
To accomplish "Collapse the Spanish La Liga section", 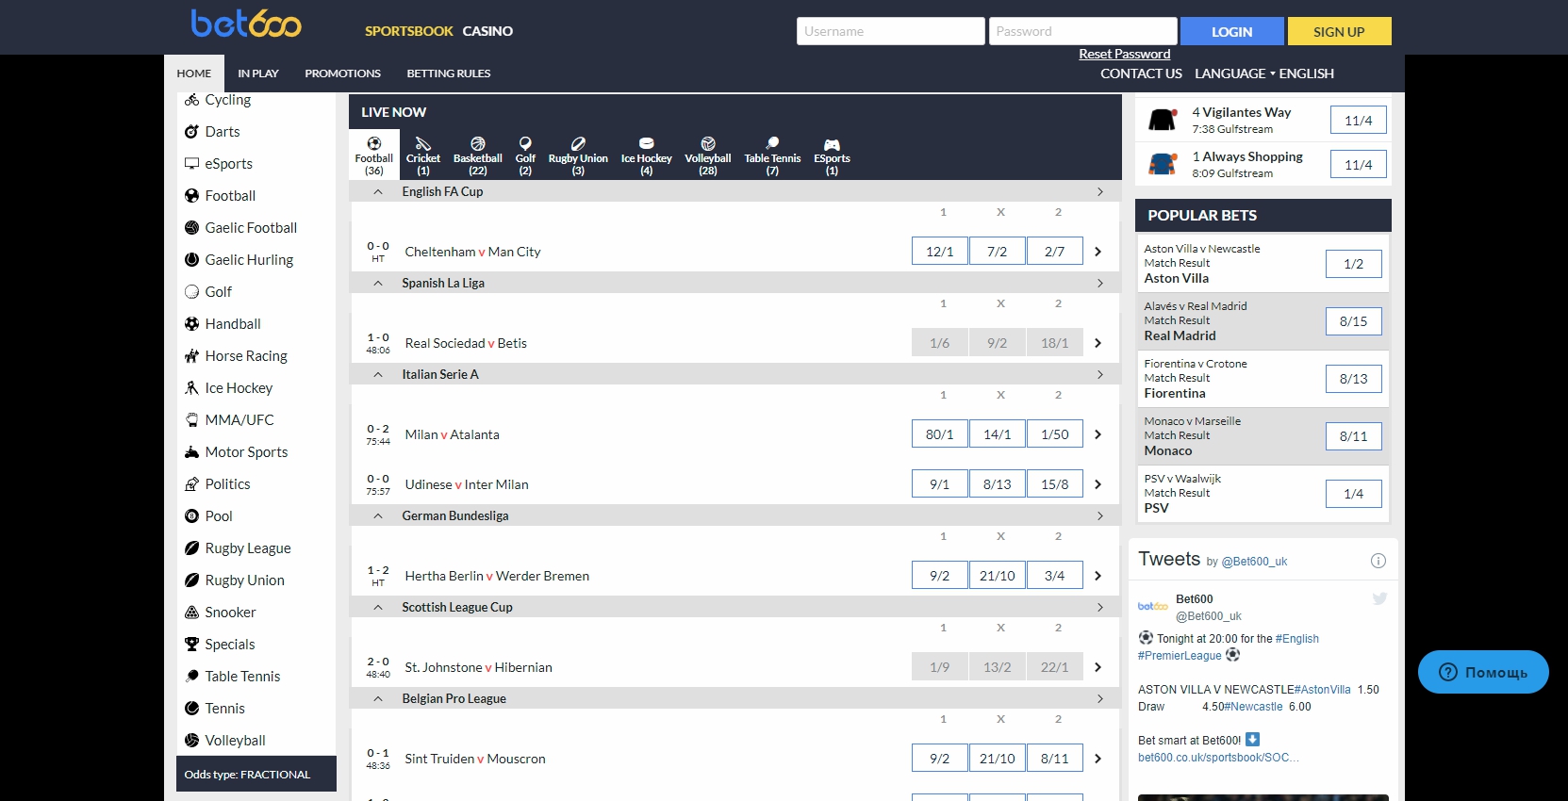I will click(378, 283).
